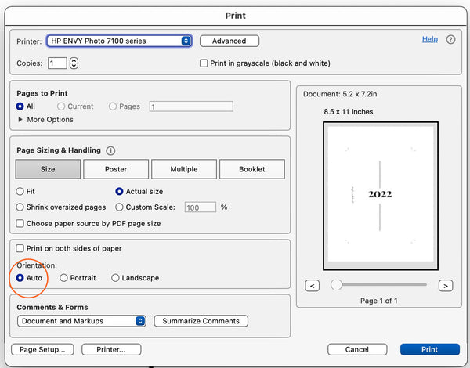Select Portrait orientation

click(x=64, y=278)
